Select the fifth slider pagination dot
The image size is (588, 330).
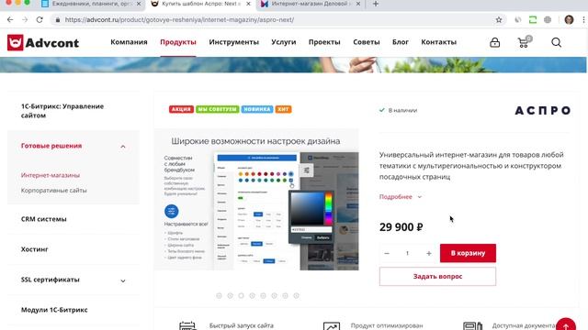[264, 295]
